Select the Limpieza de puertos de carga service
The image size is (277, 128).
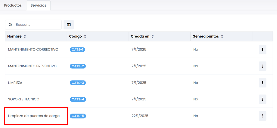(34, 116)
